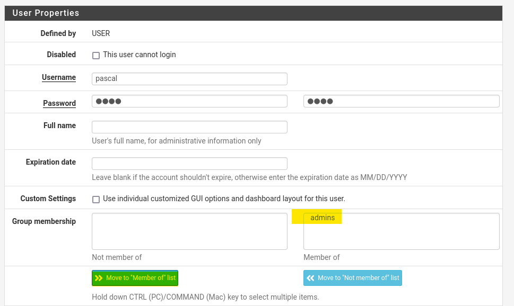Click the password confirmation field
The width and height of the screenshot is (514, 306).
coord(401,101)
